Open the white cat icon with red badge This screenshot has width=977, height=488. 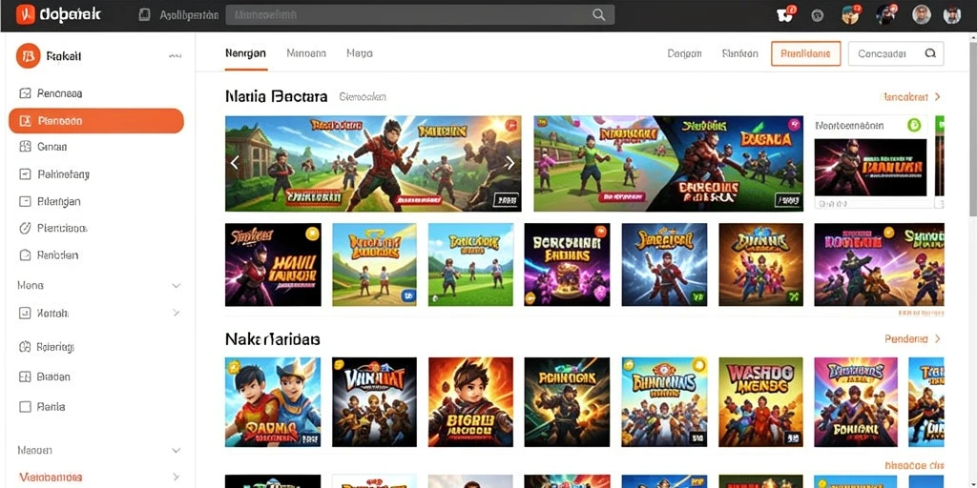pos(787,14)
